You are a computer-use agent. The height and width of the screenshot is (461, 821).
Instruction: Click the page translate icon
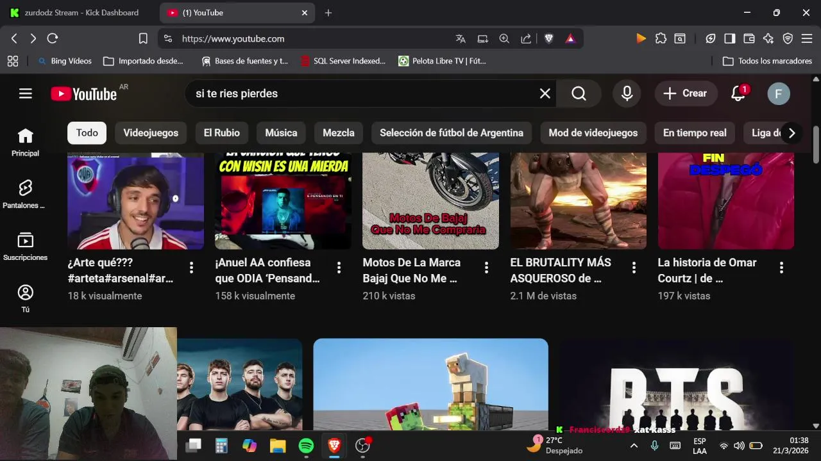pyautogui.click(x=461, y=38)
